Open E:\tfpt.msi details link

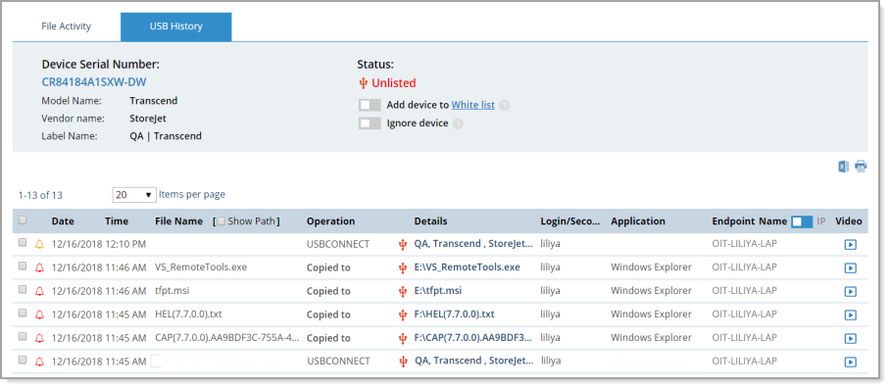click(437, 290)
